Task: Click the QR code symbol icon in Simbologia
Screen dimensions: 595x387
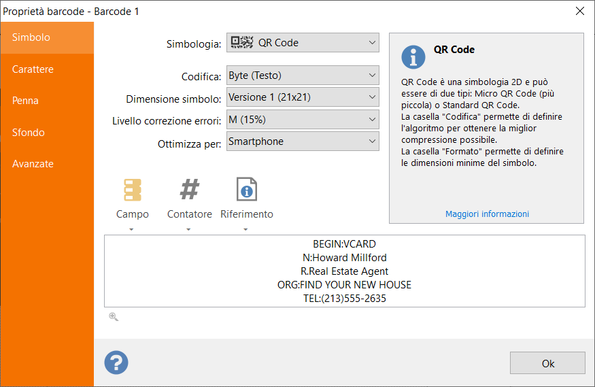Action: [241, 42]
